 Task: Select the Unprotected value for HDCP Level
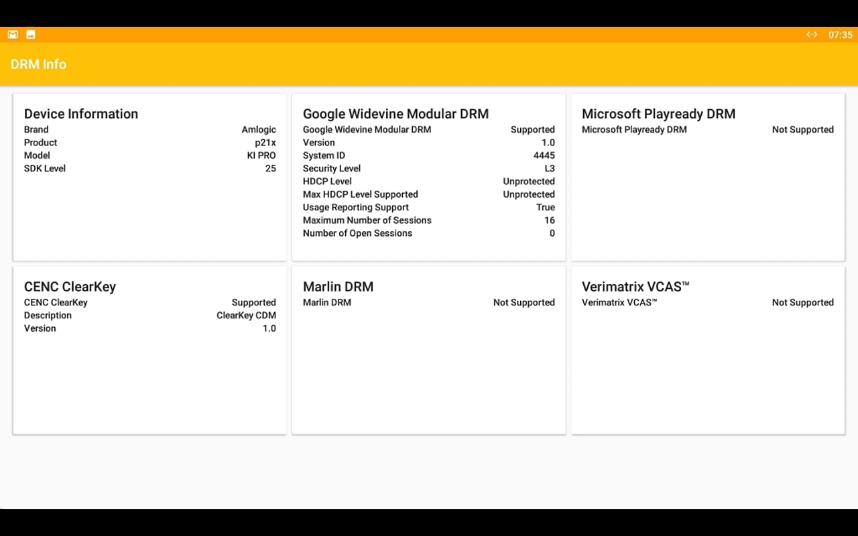pyautogui.click(x=529, y=182)
